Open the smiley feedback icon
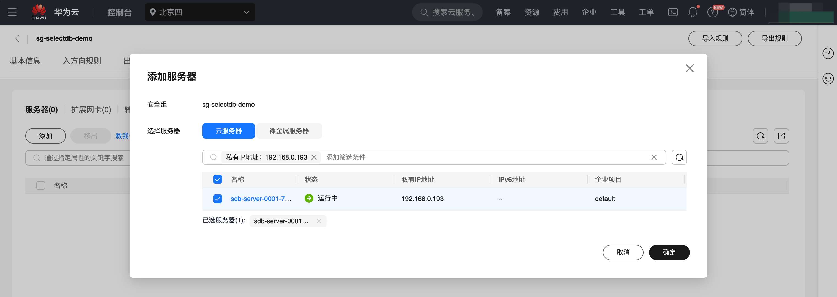 (x=828, y=79)
